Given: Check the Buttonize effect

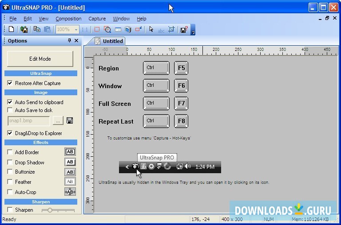Looking at the screenshot, I should coord(10,171).
